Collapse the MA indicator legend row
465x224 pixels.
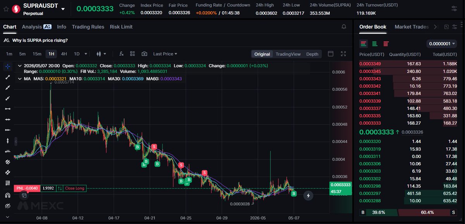19,79
